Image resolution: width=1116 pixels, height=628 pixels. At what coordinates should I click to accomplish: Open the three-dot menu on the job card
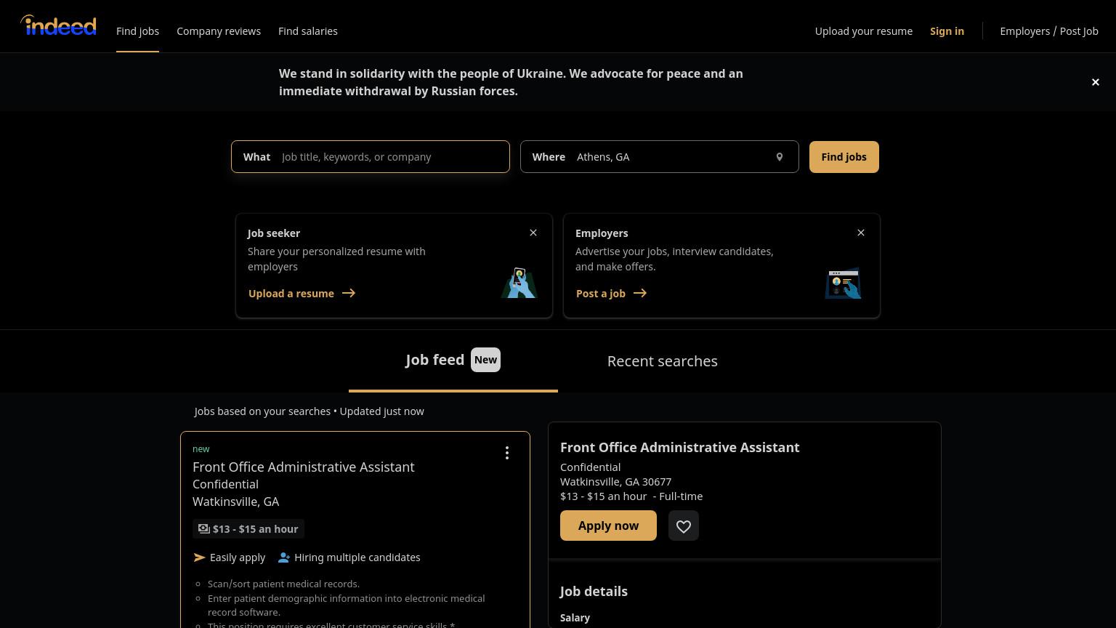click(507, 453)
